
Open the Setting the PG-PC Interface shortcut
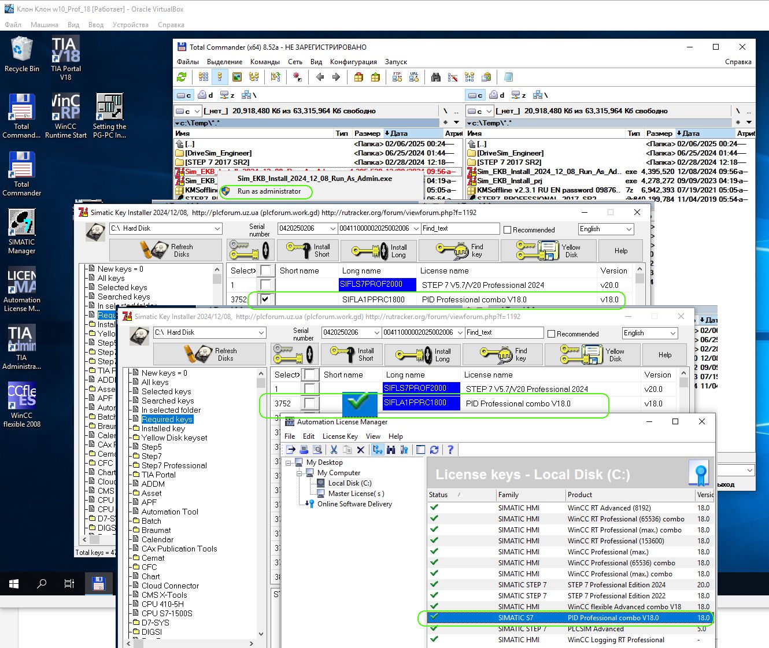pyautogui.click(x=109, y=116)
